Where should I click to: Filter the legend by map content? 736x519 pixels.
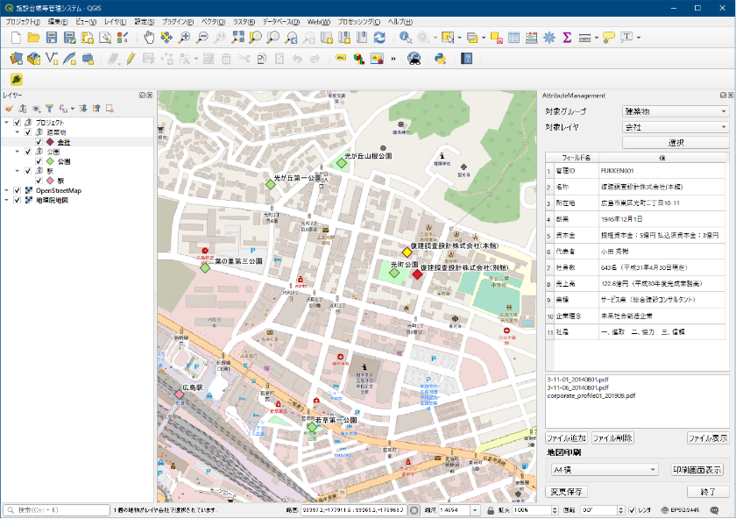[49, 109]
